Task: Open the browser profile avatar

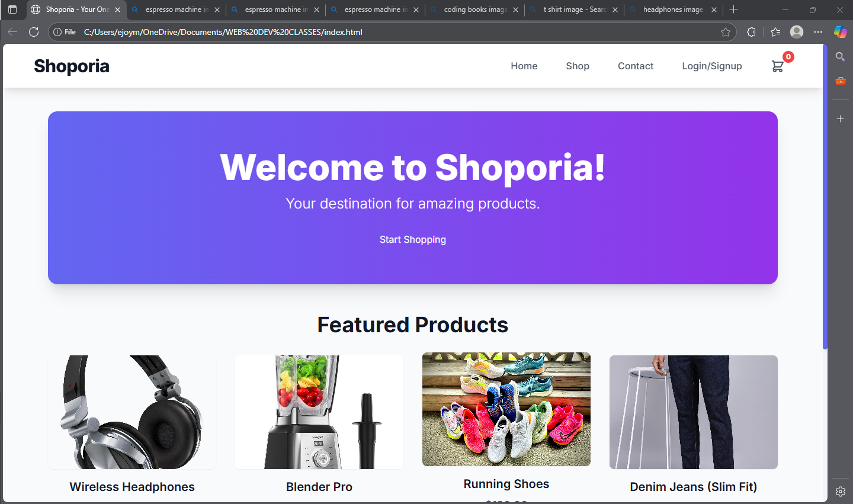Action: [x=797, y=32]
